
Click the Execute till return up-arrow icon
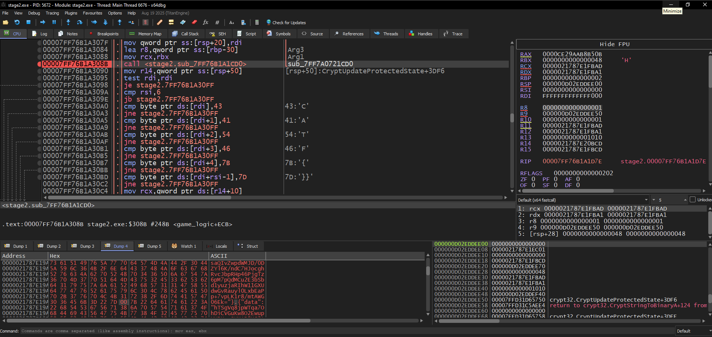tap(119, 22)
